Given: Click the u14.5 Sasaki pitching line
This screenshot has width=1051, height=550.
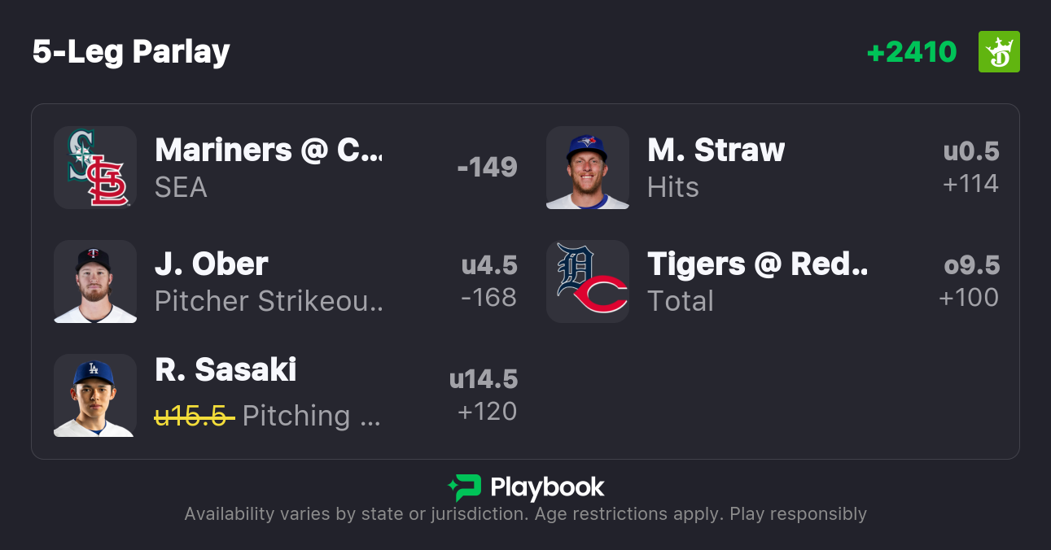Looking at the screenshot, I should point(484,380).
